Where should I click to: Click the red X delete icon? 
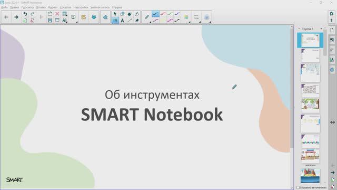pos(57,14)
